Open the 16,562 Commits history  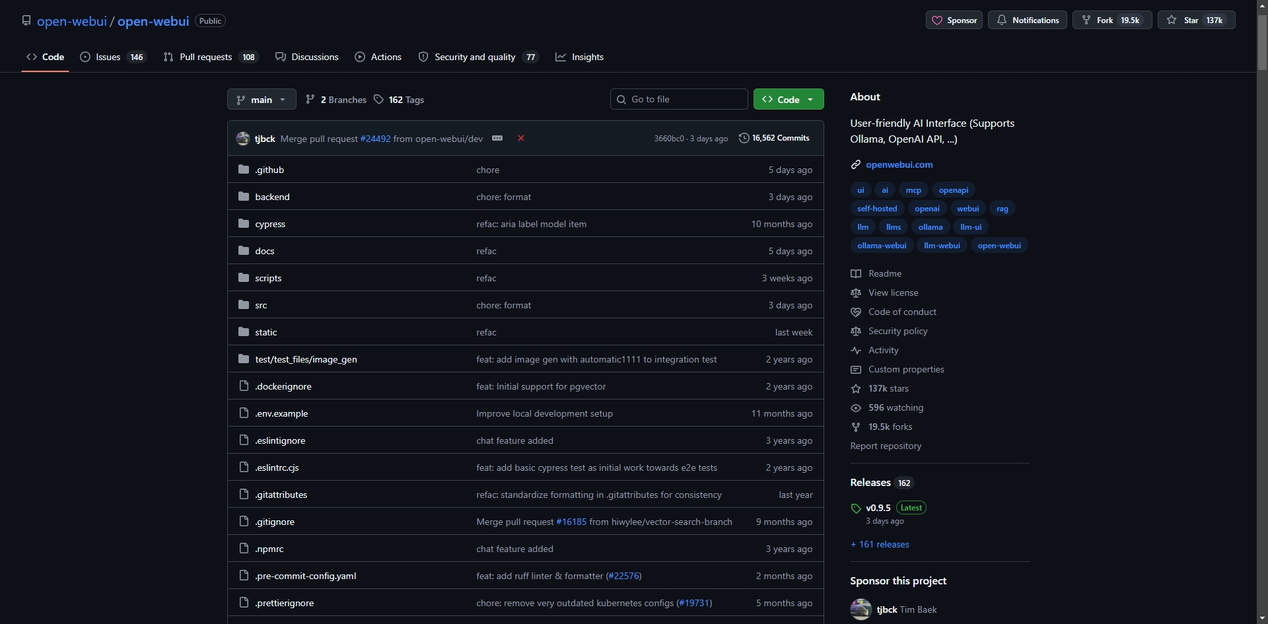coord(774,138)
